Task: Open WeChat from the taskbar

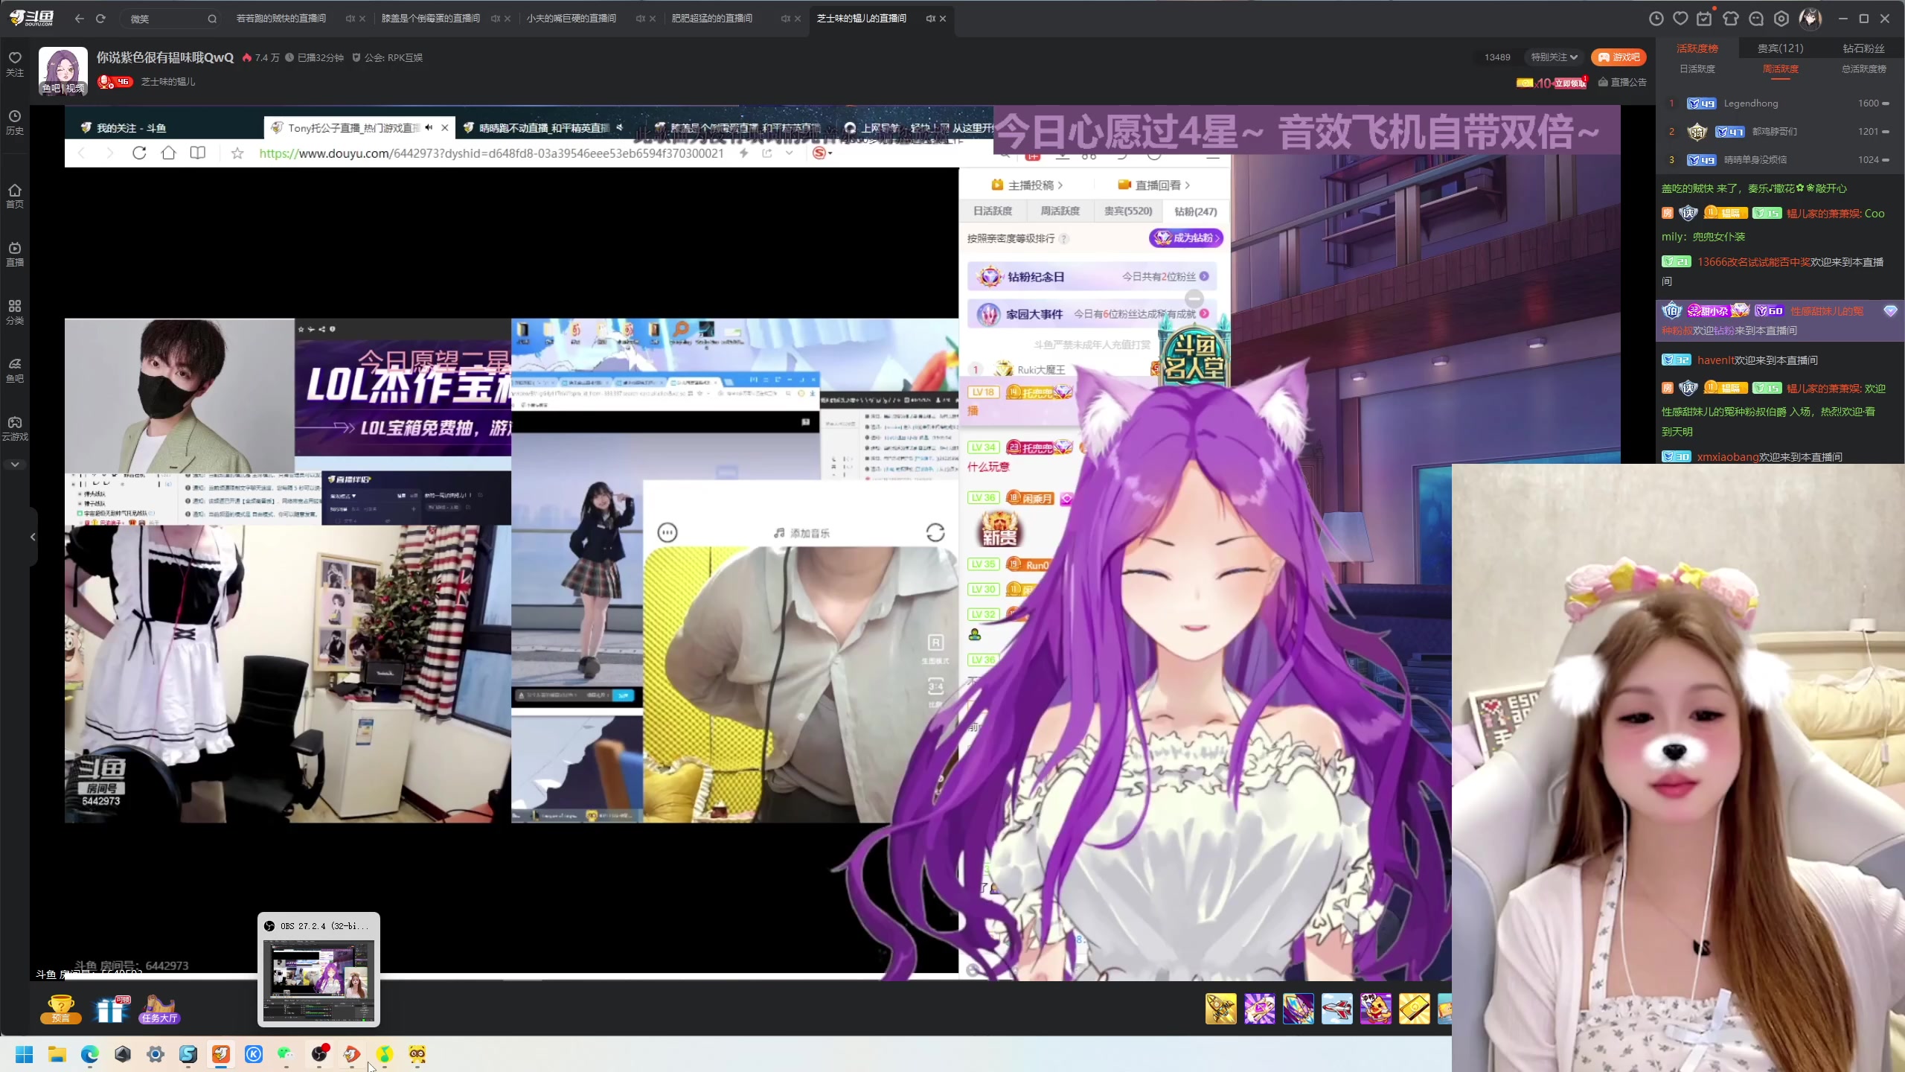Action: [286, 1054]
